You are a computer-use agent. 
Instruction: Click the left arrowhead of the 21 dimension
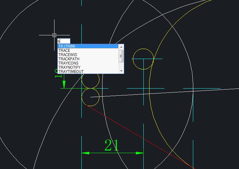[x=85, y=153]
